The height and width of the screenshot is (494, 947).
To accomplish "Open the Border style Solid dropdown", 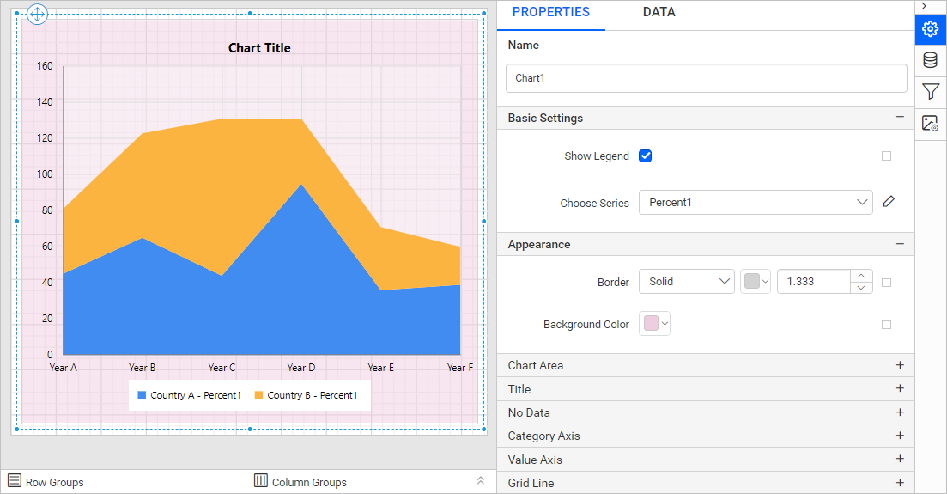I will [x=686, y=282].
